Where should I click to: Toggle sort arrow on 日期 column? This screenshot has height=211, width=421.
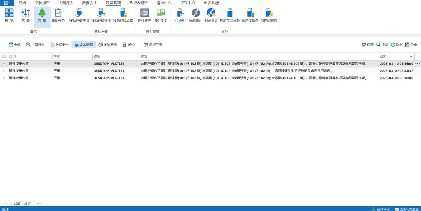pos(411,56)
